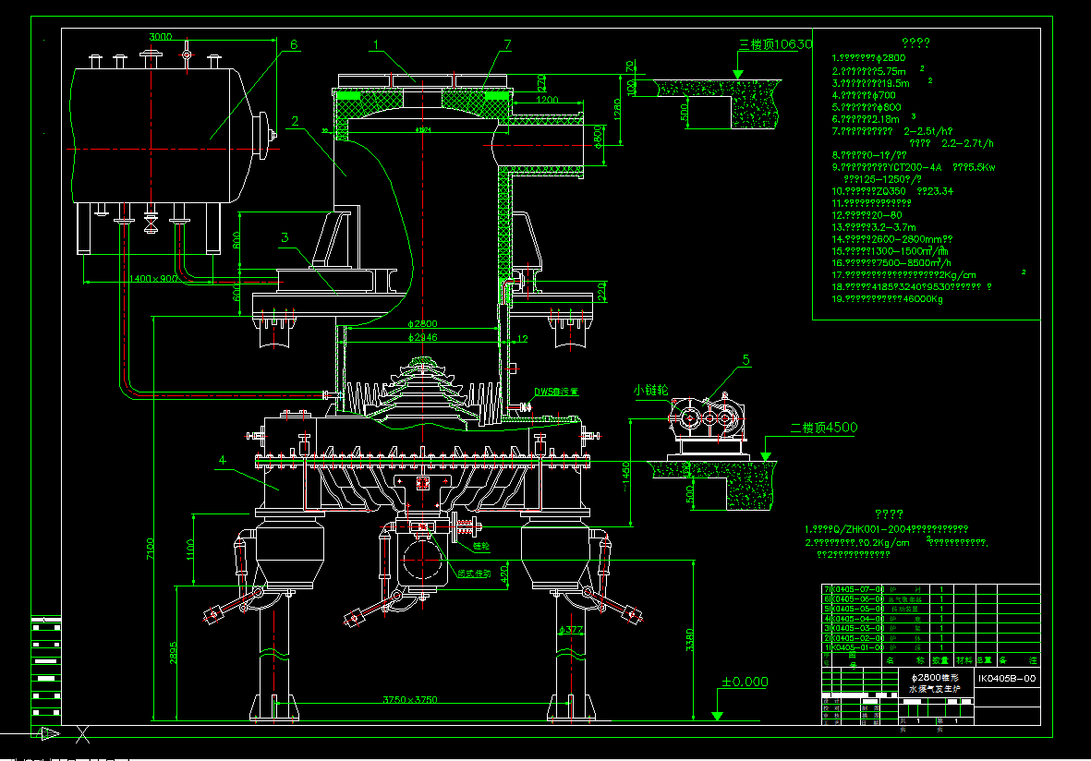1091x761 pixels.
Task: Click the 小链轮 label by the gearbox
Action: pyautogui.click(x=650, y=391)
